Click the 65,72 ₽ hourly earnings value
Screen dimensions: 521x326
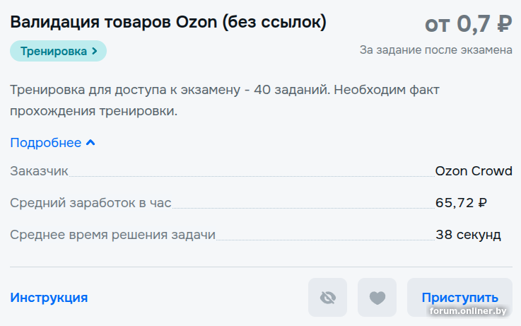pos(461,203)
